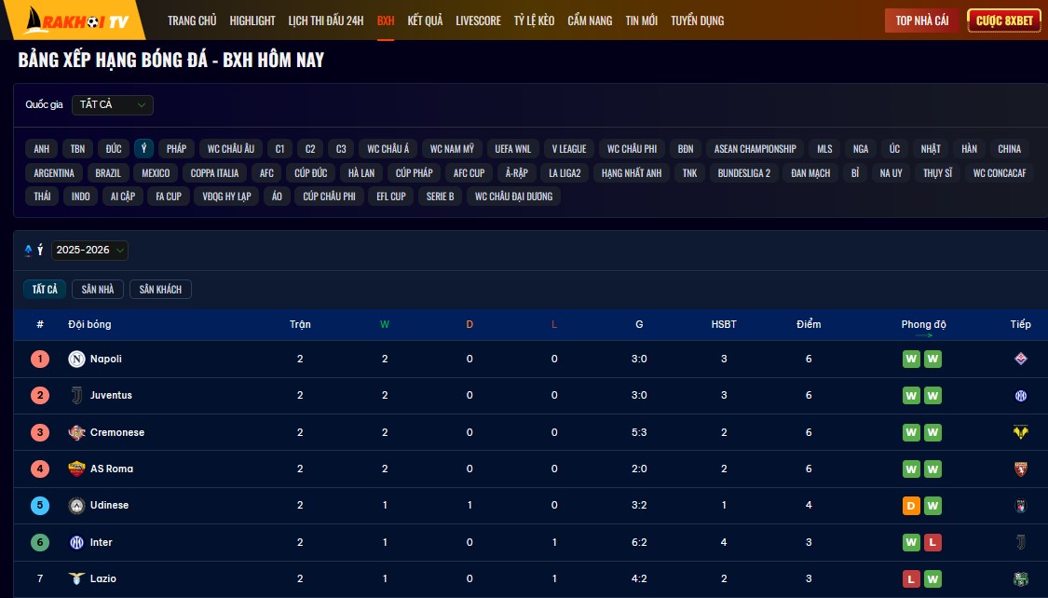Select the Tất cả standings filter

pyautogui.click(x=45, y=290)
